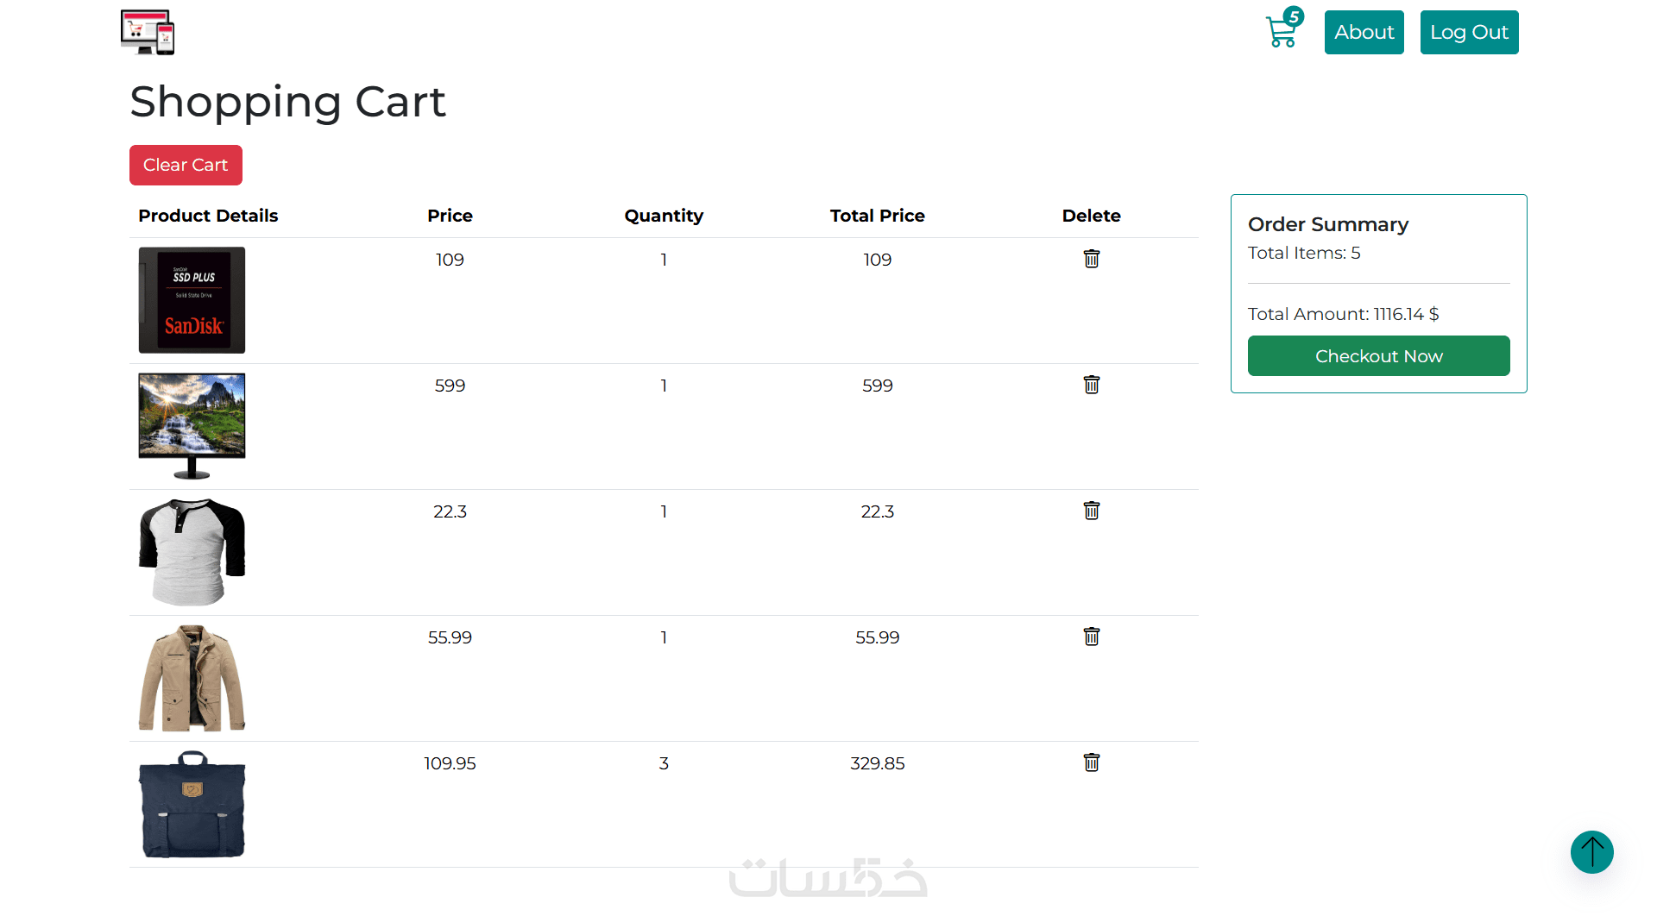Remove the monitor item using trash icon
1657x916 pixels.
[x=1091, y=385]
